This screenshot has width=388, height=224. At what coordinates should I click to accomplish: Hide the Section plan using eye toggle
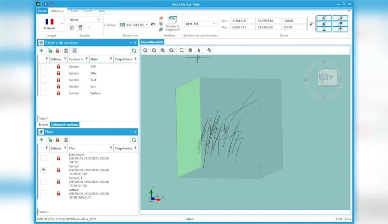pos(43,170)
